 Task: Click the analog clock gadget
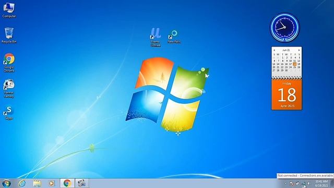pos(284,28)
